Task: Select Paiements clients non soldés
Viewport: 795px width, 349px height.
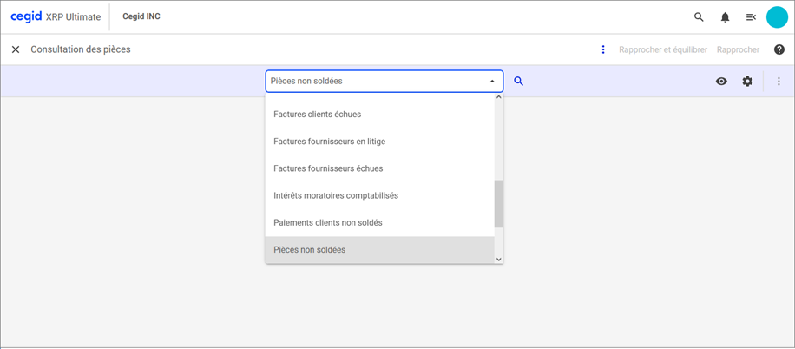Action: pos(327,222)
